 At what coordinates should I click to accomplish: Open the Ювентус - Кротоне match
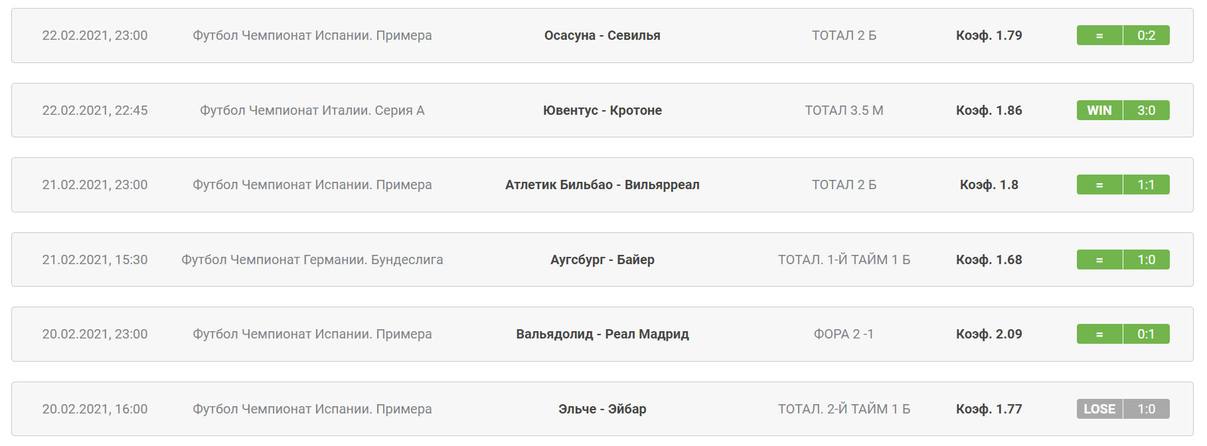[602, 111]
